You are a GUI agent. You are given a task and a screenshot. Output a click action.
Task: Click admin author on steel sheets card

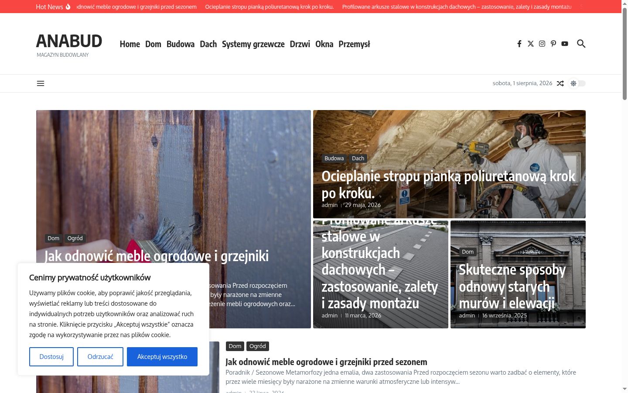click(x=330, y=315)
